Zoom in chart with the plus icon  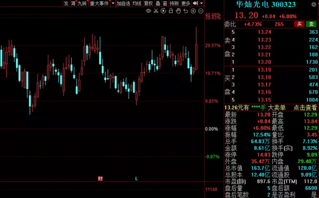click(x=193, y=11)
